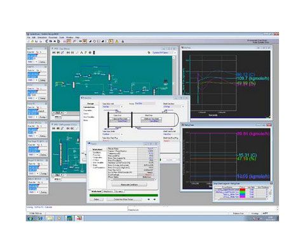Select Cost Parameters in stream Worksheet list
Screen dimensions: 305x251
pos(98,167)
